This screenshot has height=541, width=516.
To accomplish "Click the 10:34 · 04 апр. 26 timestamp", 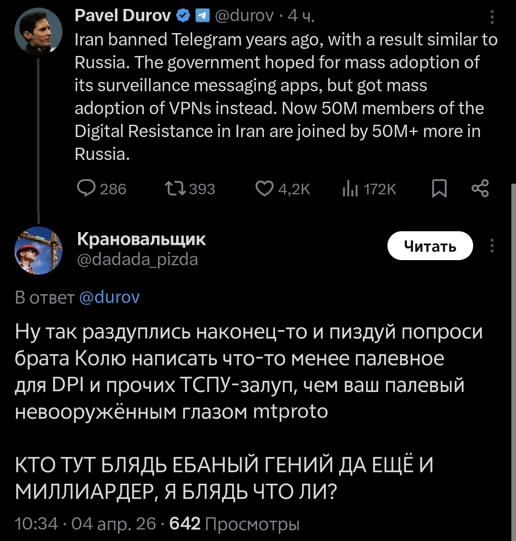I will tap(85, 524).
